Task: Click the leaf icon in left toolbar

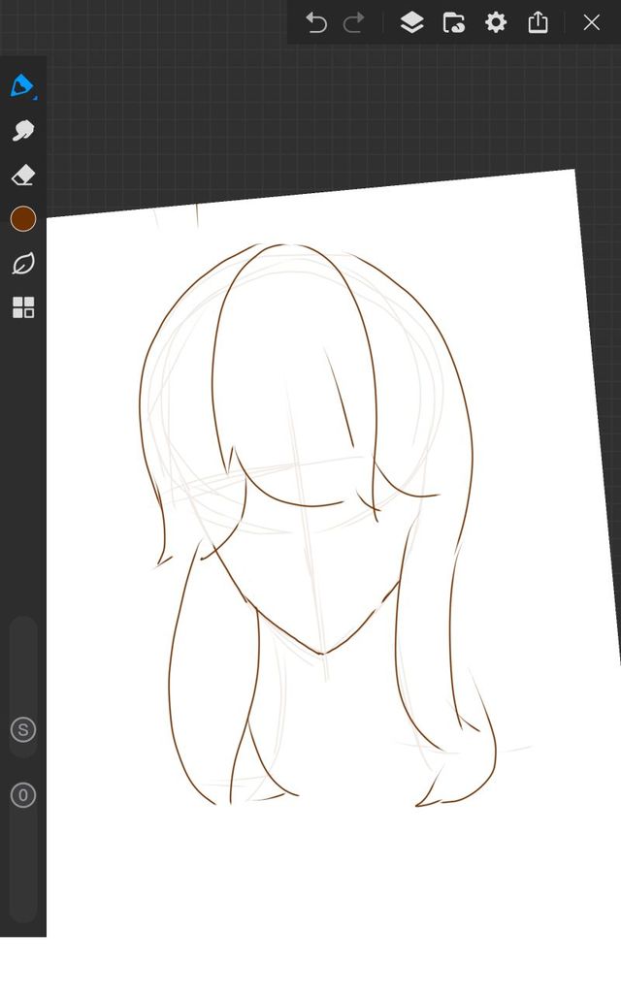Action: coord(23,264)
